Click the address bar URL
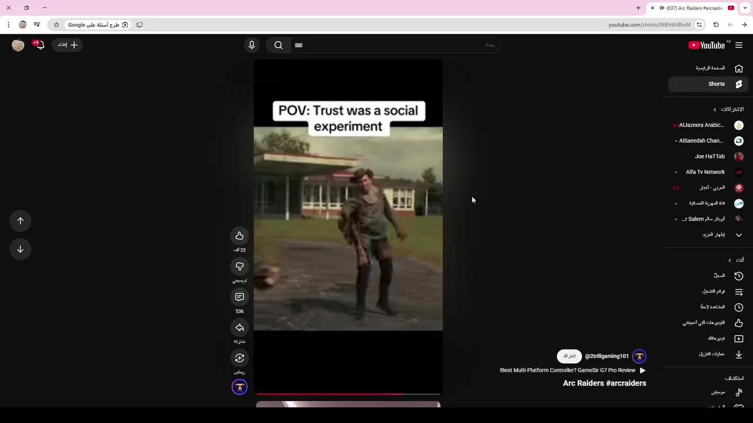753x423 pixels. point(649,25)
